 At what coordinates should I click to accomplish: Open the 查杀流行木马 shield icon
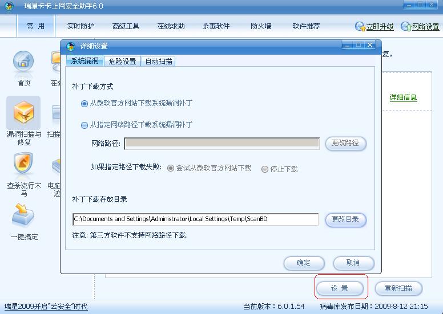[23, 163]
